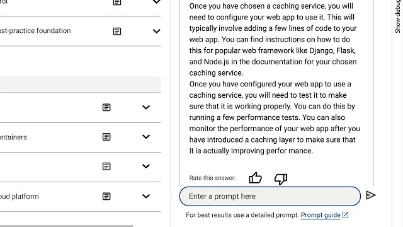Open document icon in the containers row

[x=106, y=137]
